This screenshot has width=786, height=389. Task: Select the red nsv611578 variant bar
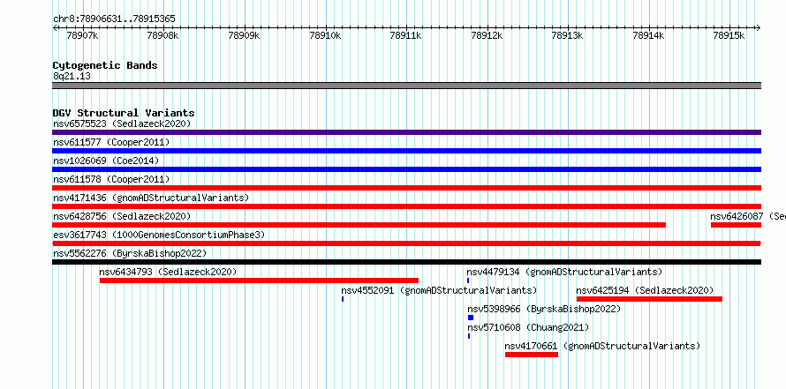pyautogui.click(x=406, y=188)
